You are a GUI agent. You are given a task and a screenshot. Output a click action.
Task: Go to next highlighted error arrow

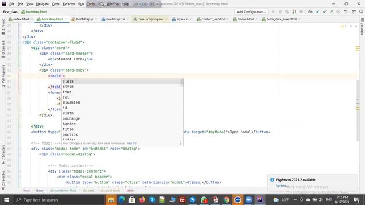(x=356, y=26)
